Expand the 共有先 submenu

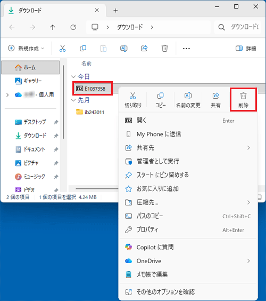(x=248, y=148)
